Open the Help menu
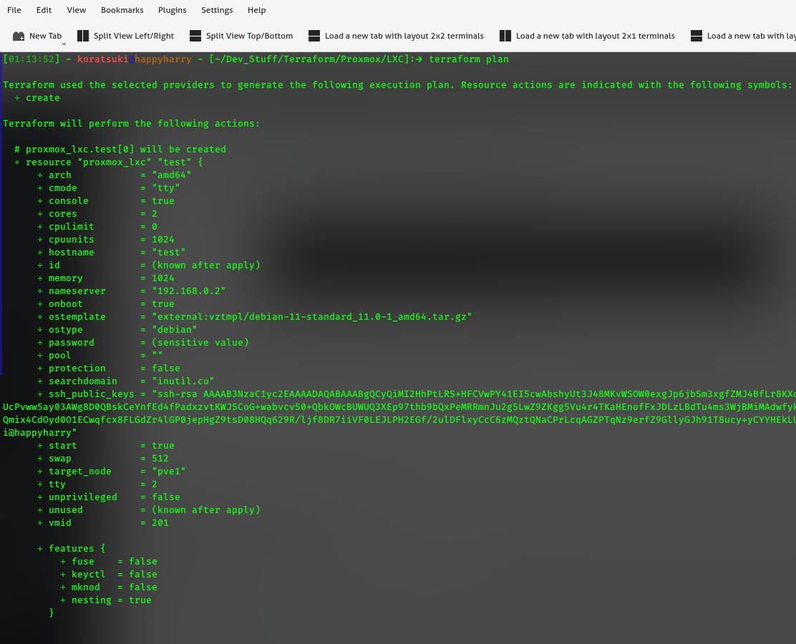Viewport: 796px width, 644px height. coord(256,10)
